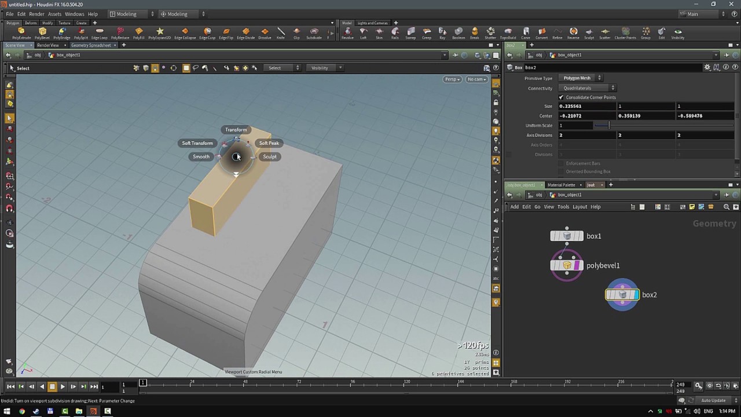Open the Add menu in network editor
Screen dimensions: 741x417
(x=514, y=207)
